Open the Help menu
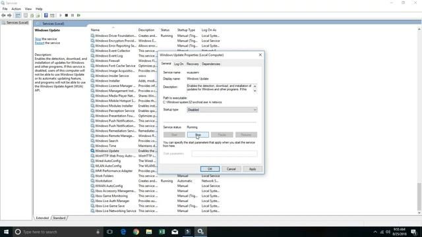Screen dimensions: 422x237 point(39,9)
